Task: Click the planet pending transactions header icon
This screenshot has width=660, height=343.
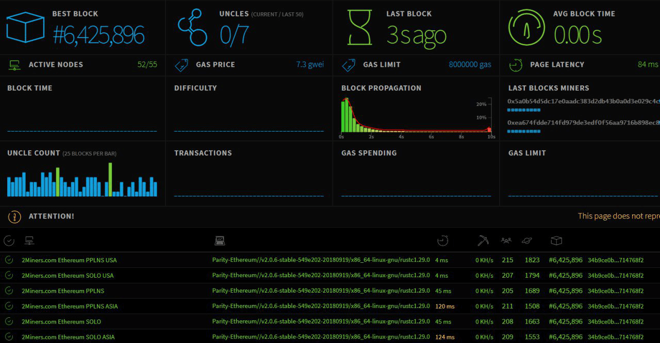Action: tap(527, 240)
